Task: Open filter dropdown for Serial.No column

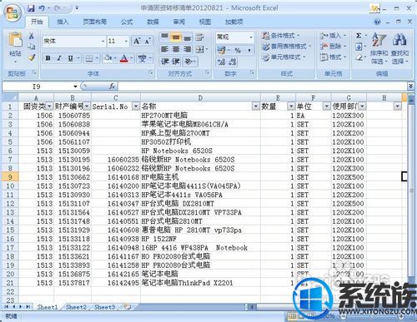Action: pos(136,107)
